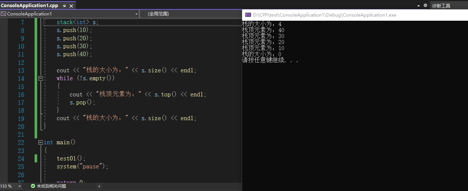Pin the ConsoleApplication1.cpp tab
Image resolution: width=468 pixels, height=191 pixels.
[x=64, y=6]
